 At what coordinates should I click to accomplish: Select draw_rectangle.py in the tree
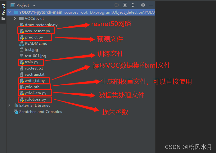click(41, 25)
